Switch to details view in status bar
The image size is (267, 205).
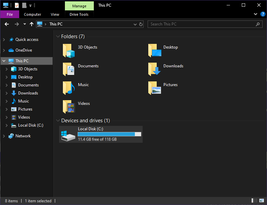[x=255, y=201]
